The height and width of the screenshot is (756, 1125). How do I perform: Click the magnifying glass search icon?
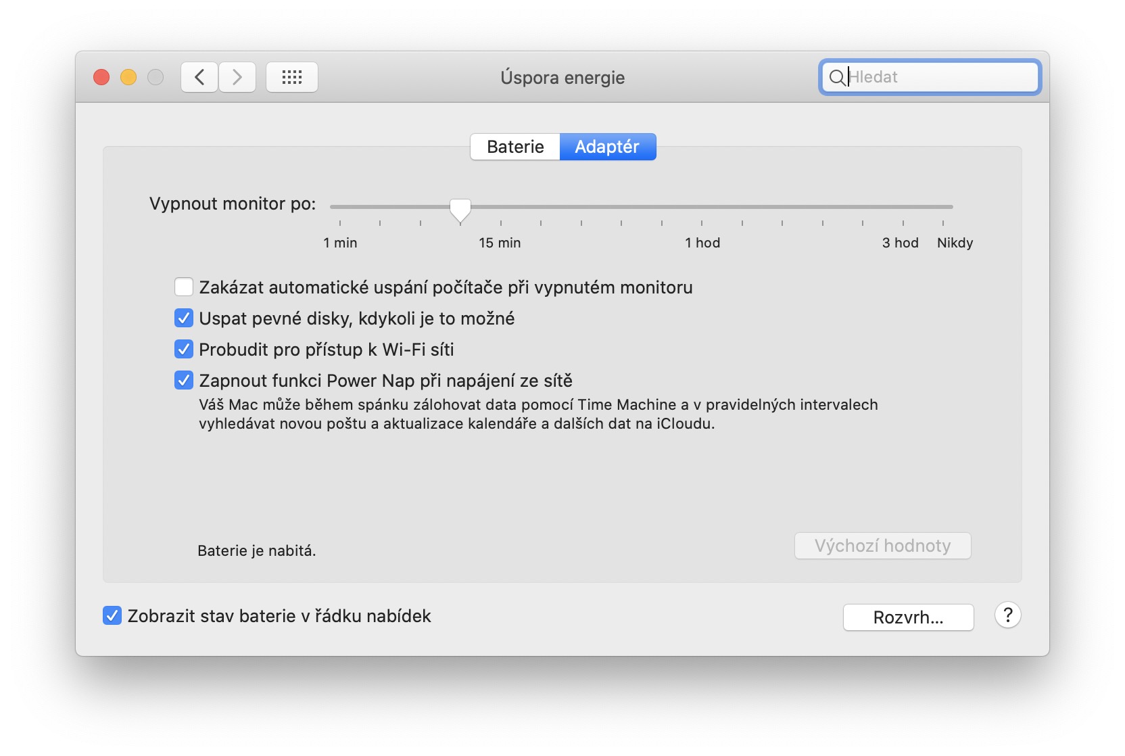[836, 77]
